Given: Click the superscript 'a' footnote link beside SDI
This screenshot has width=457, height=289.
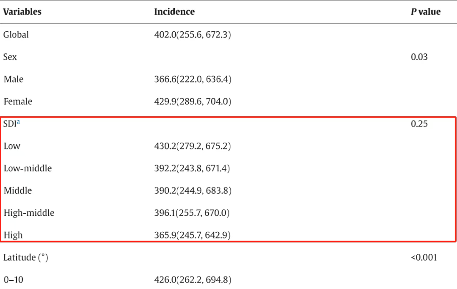Looking at the screenshot, I should point(18,122).
